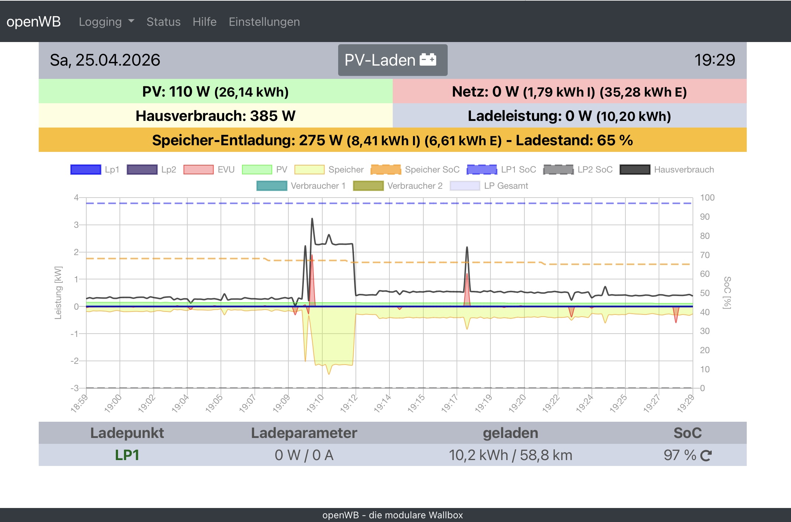Hide LP1 SoC dashed line via legend

click(x=482, y=170)
